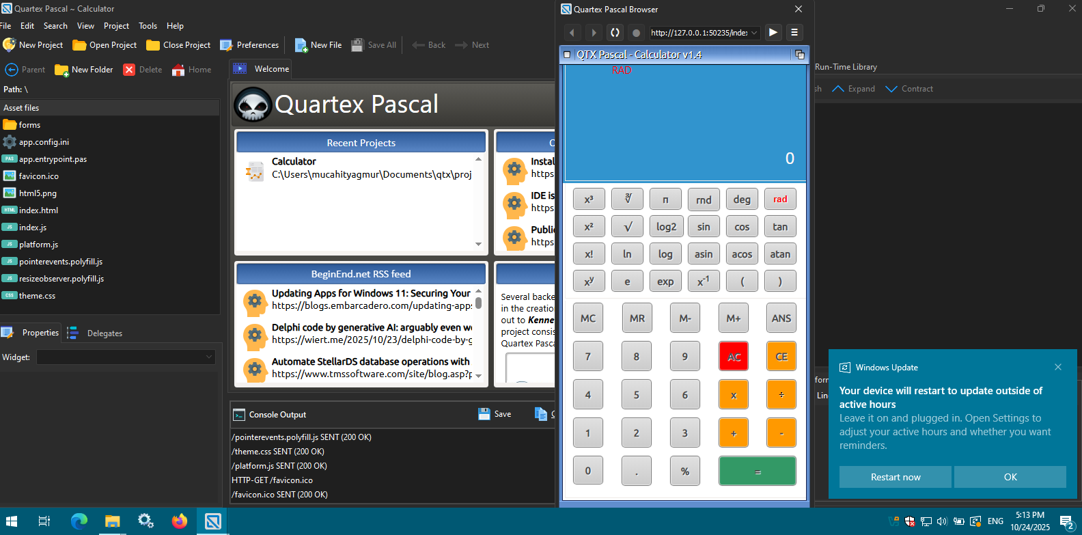
Task: Open File Explorer from the taskbar
Action: pyautogui.click(x=112, y=521)
